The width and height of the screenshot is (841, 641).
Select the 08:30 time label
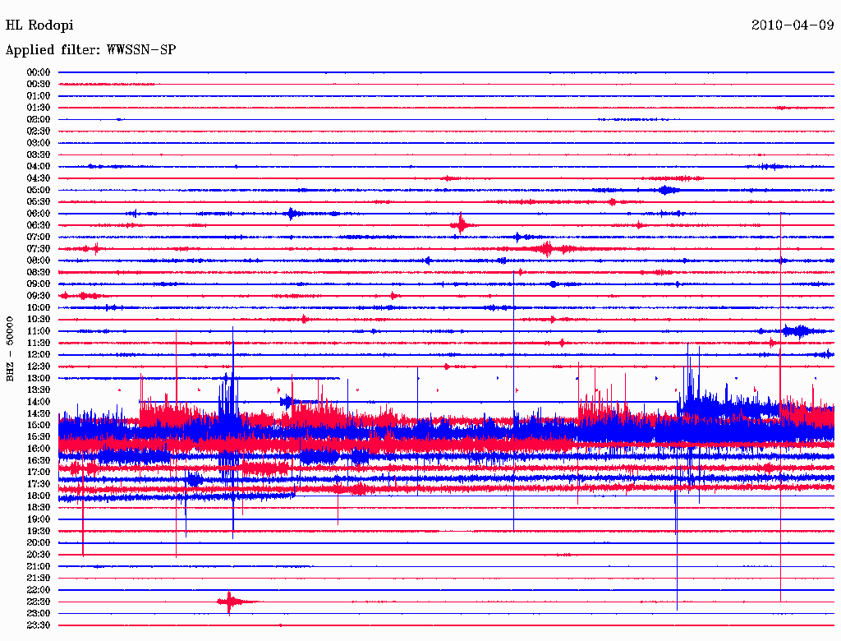[x=39, y=273]
